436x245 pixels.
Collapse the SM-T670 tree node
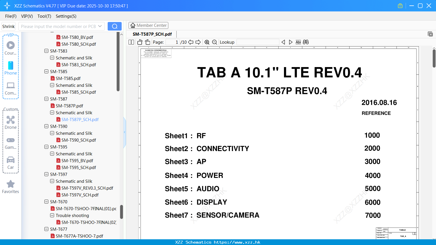(46, 202)
